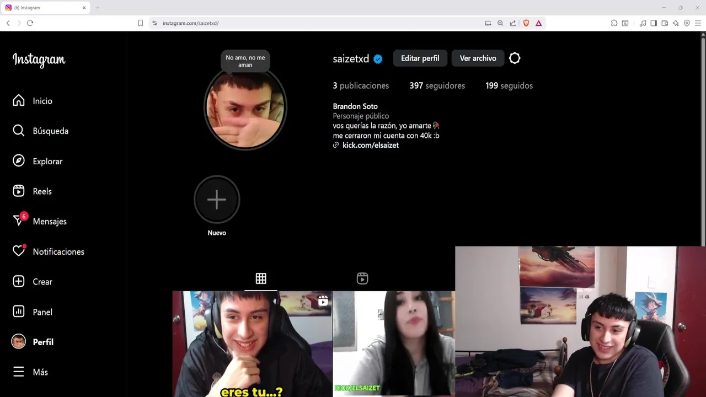Click browser forward arrow

click(19, 23)
